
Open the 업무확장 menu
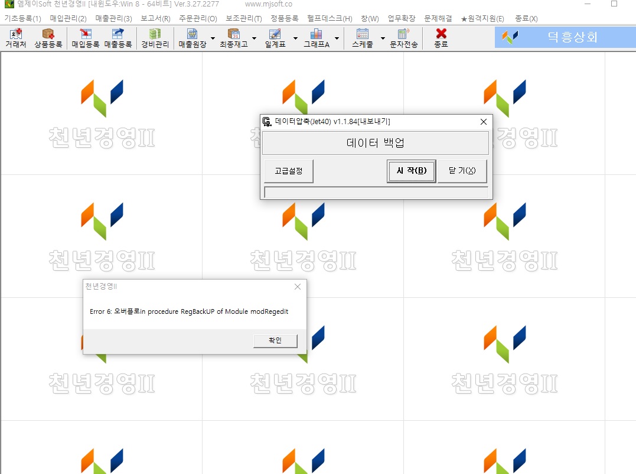tap(402, 19)
